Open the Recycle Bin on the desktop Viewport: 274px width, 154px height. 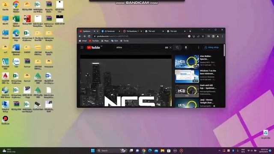265,134
